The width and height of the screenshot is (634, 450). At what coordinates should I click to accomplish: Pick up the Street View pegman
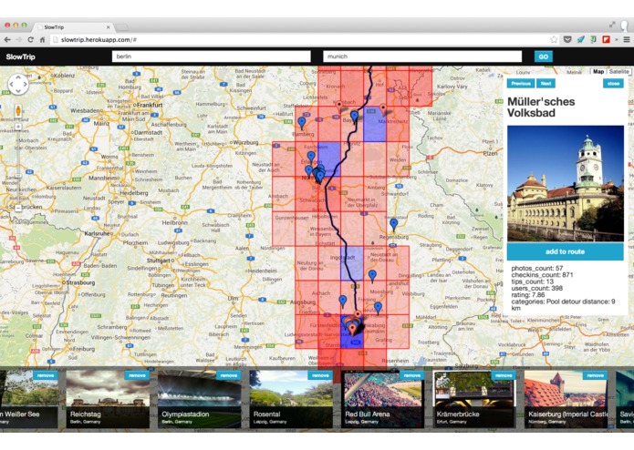point(18,110)
